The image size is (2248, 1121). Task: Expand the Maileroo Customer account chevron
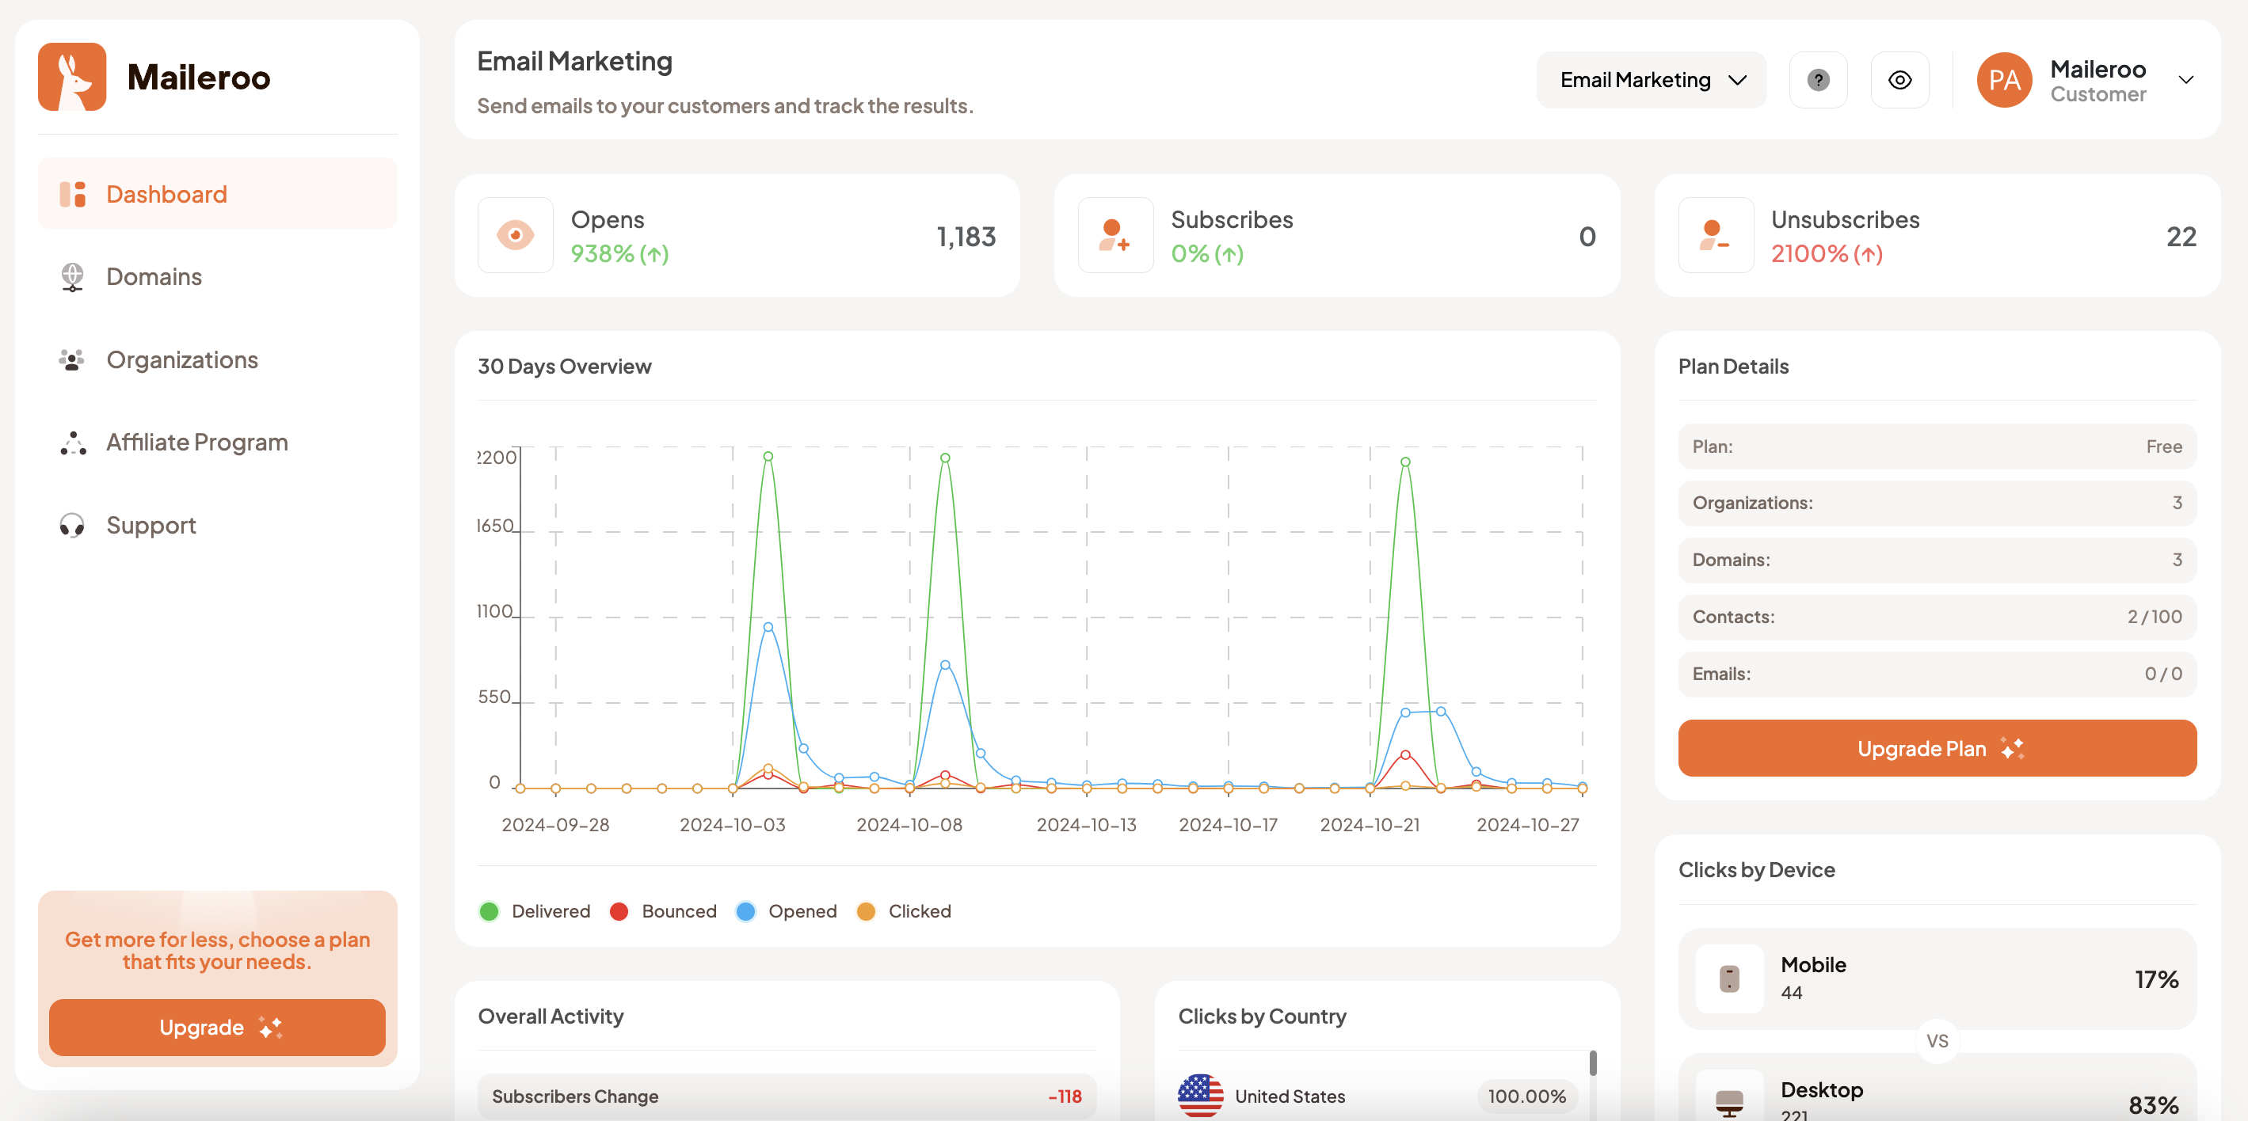[x=2185, y=80]
